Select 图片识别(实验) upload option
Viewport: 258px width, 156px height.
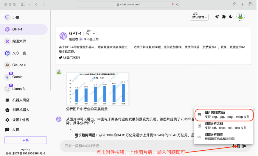pyautogui.click(x=224, y=115)
